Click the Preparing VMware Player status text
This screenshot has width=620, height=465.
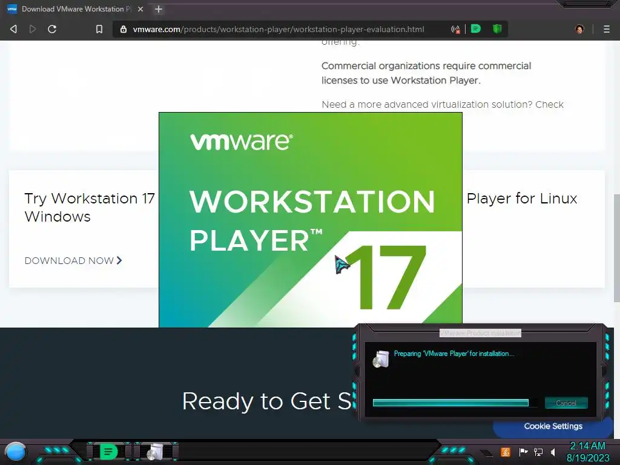click(x=454, y=354)
